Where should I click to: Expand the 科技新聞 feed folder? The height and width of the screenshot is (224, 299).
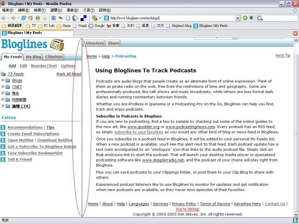3,100
